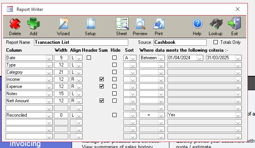Open the equals operator dropdown on Reconciled row
The height and width of the screenshot is (148, 255).
(161, 115)
